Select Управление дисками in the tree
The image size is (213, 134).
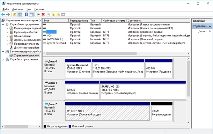27,55
